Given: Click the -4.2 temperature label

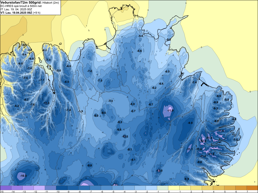Looking at the screenshot, I should [x=45, y=50].
